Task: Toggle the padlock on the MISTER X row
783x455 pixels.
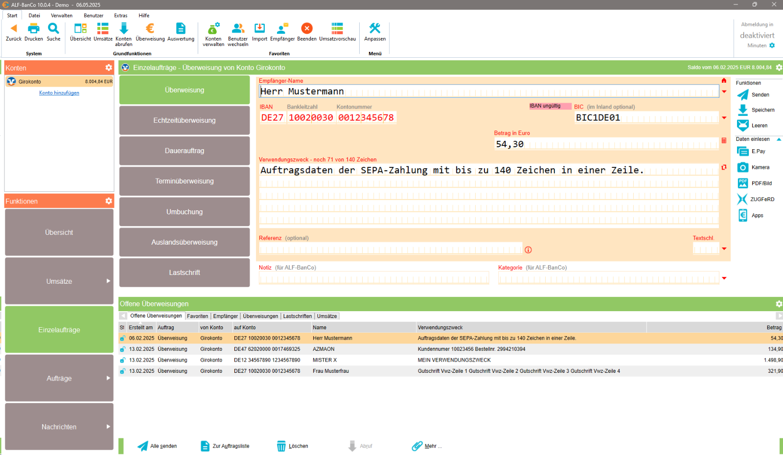Action: click(x=122, y=360)
